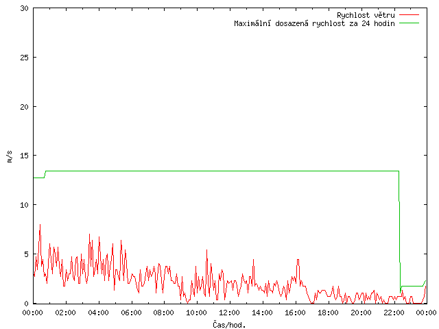
Task: Click the 'Rychlost větru' legend label
Action: (x=366, y=15)
